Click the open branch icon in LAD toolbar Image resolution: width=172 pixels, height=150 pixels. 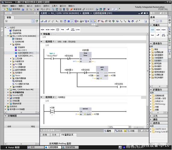coord(63,30)
